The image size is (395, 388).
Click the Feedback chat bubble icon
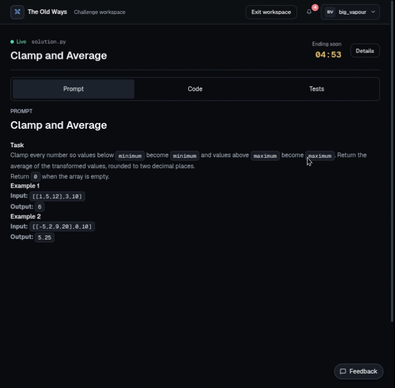(343, 371)
